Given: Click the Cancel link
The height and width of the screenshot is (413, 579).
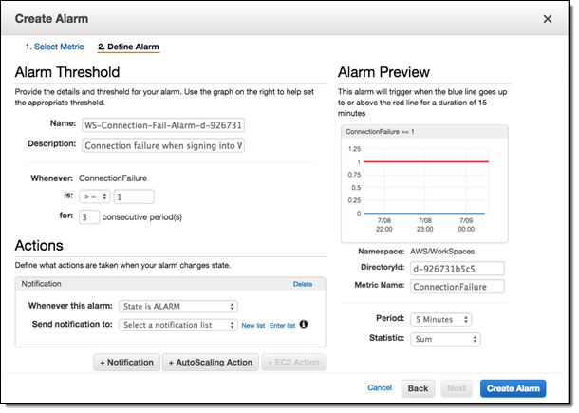Looking at the screenshot, I should [380, 387].
